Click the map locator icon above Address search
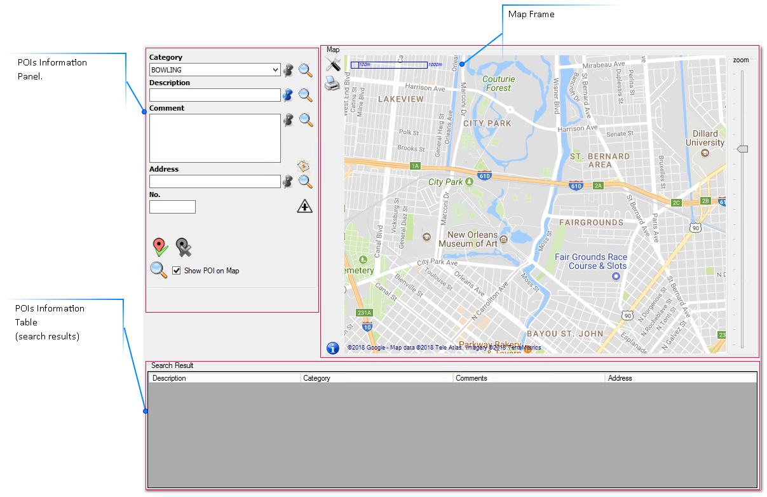The width and height of the screenshot is (767, 497). [x=304, y=167]
